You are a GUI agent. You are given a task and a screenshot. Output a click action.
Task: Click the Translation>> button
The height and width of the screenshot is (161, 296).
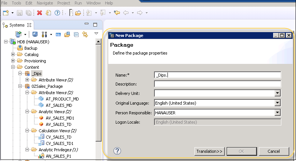click(x=209, y=151)
